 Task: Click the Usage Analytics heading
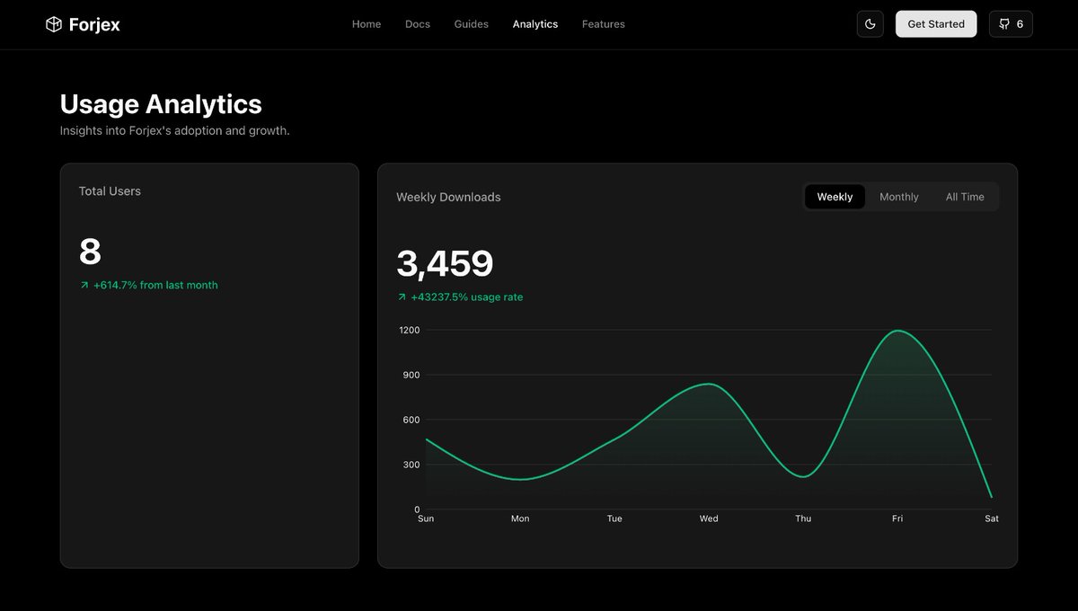[161, 104]
